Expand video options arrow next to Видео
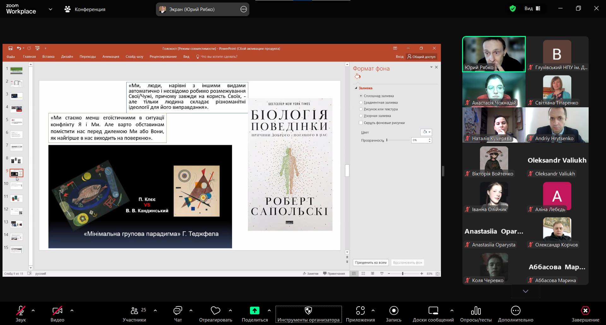The height and width of the screenshot is (325, 606). (72, 310)
